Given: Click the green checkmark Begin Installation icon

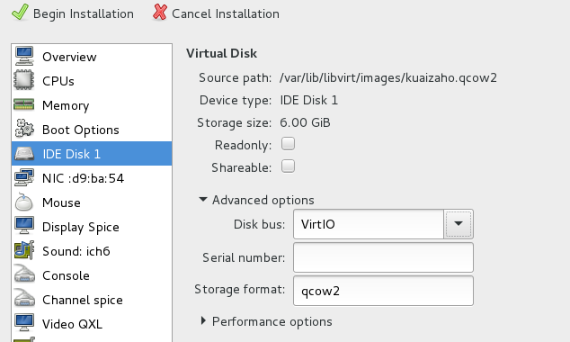Looking at the screenshot, I should click(20, 13).
